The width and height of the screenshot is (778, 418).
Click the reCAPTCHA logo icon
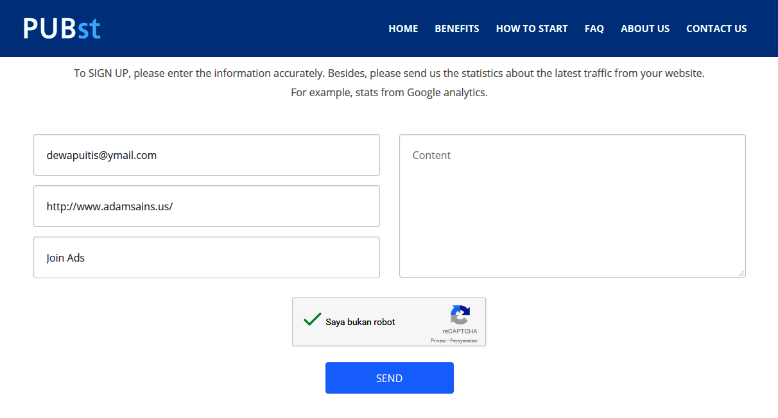coord(460,315)
